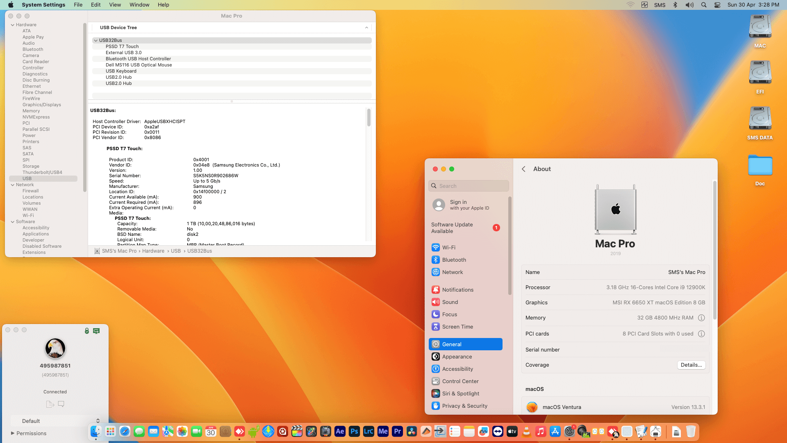
Task: Open the Window menu
Action: 139,5
